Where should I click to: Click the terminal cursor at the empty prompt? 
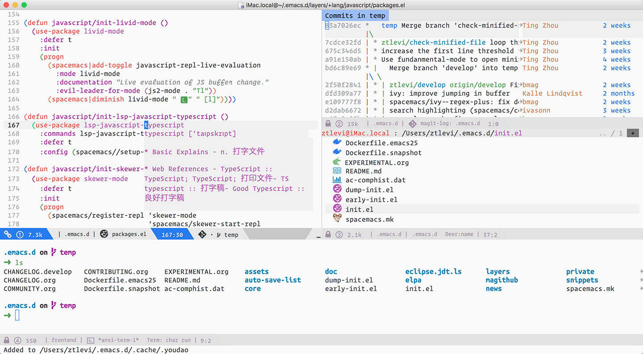(17, 316)
